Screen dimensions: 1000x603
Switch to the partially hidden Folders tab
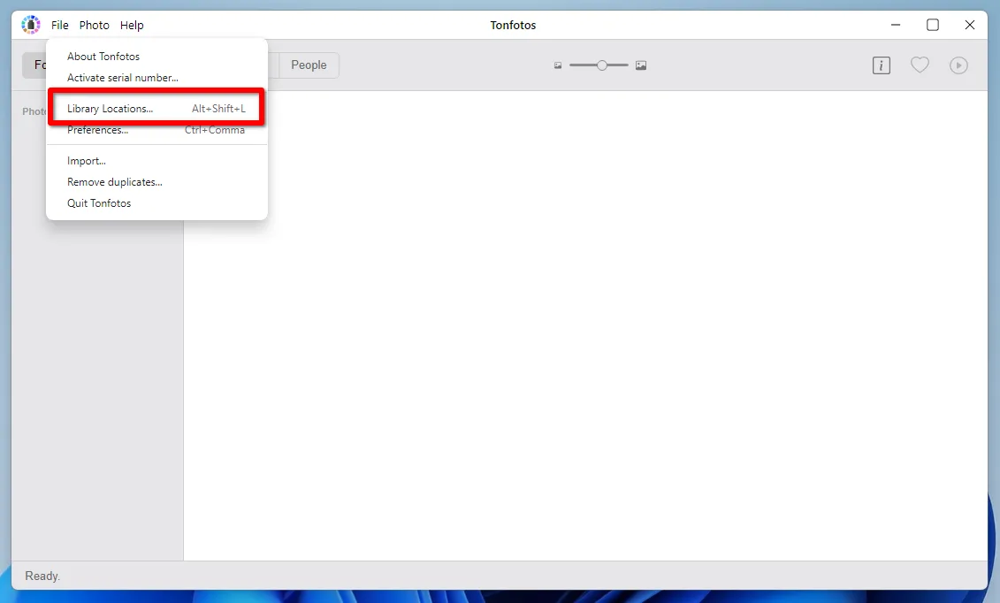coord(35,65)
